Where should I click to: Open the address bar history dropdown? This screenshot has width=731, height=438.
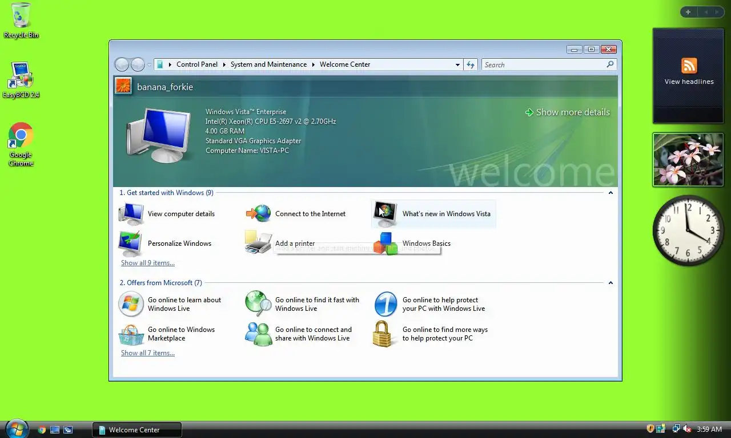pos(457,64)
